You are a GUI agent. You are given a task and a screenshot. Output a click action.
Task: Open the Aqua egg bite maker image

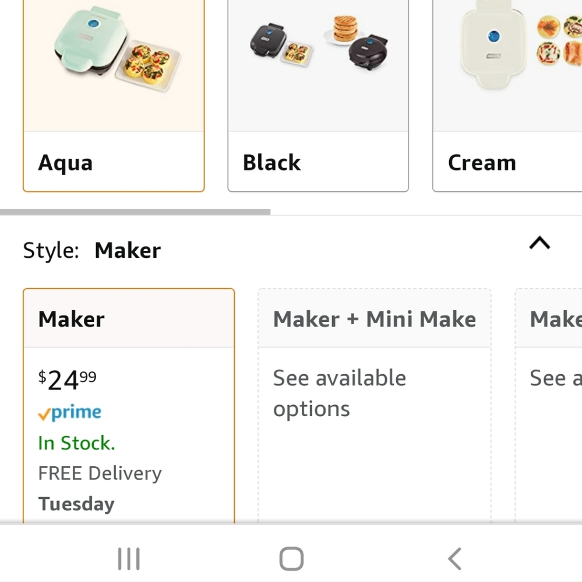114,64
